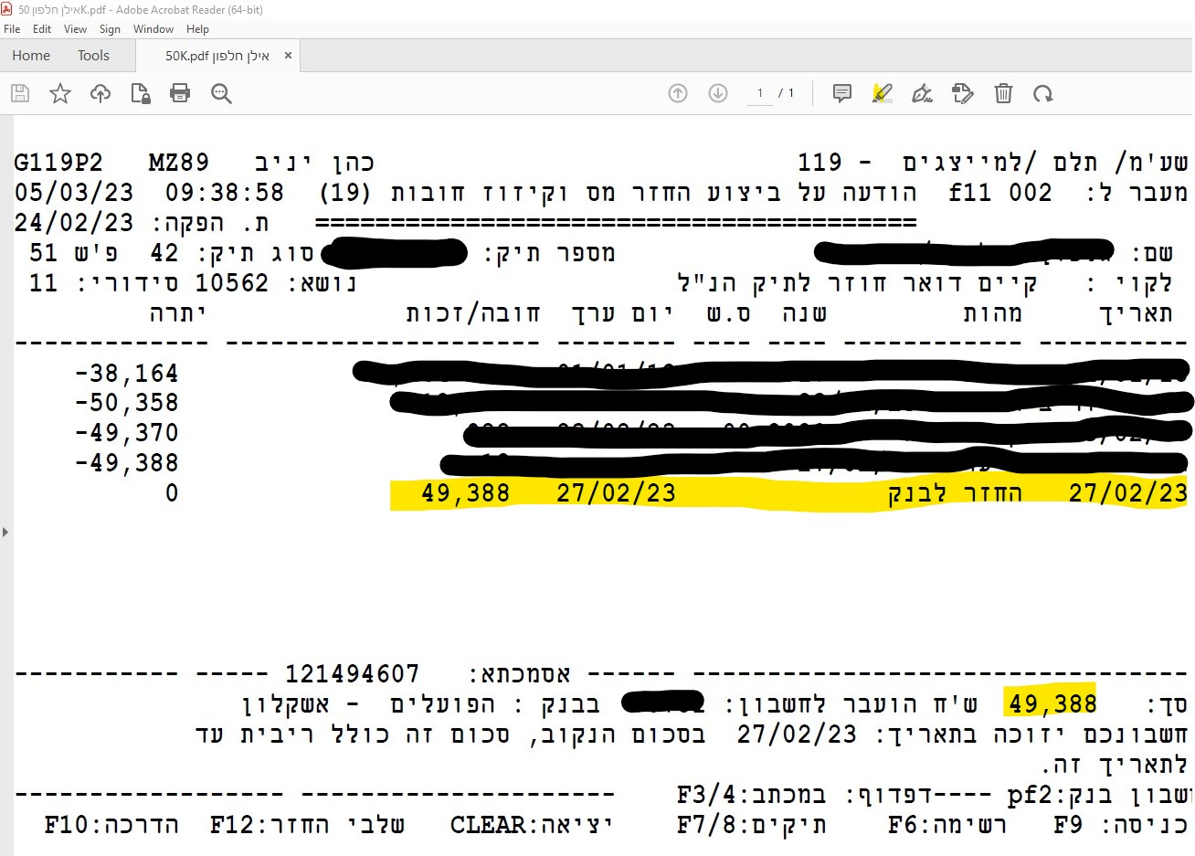This screenshot has height=856, width=1195.
Task: Go to previous page with up arrow
Action: 677,93
